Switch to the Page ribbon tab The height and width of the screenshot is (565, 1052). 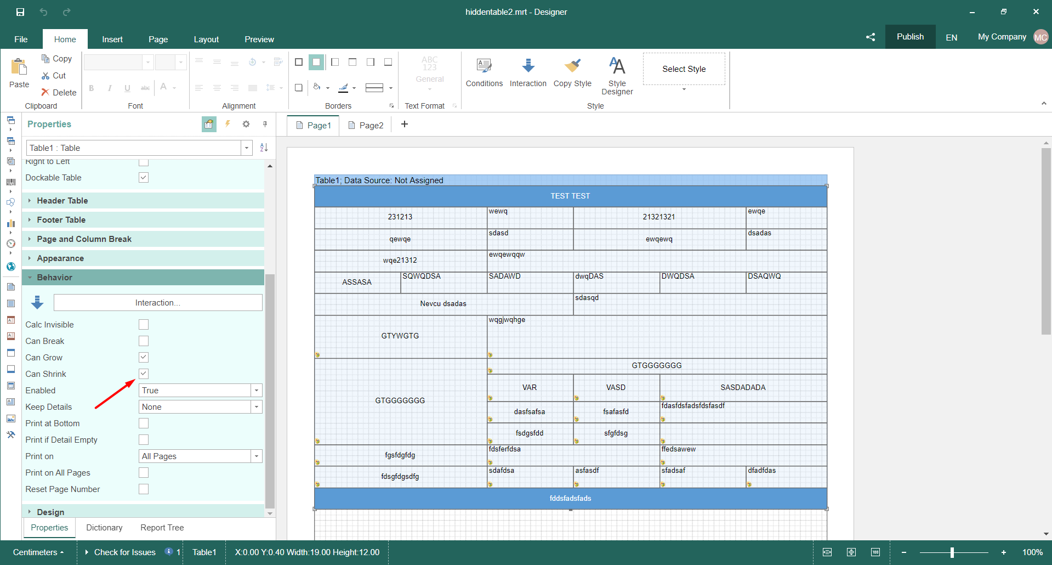point(158,39)
